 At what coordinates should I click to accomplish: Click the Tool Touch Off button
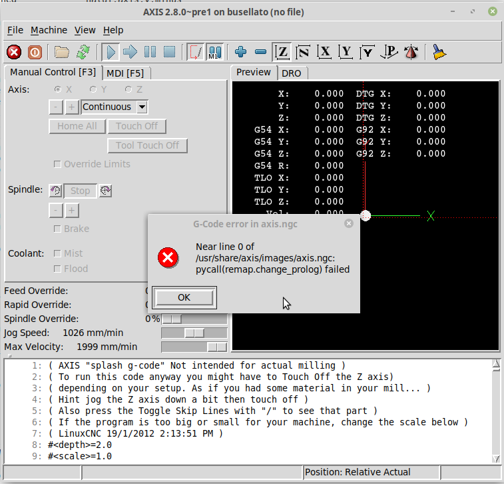[148, 145]
